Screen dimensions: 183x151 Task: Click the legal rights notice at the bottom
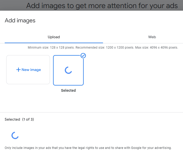(x=88, y=148)
